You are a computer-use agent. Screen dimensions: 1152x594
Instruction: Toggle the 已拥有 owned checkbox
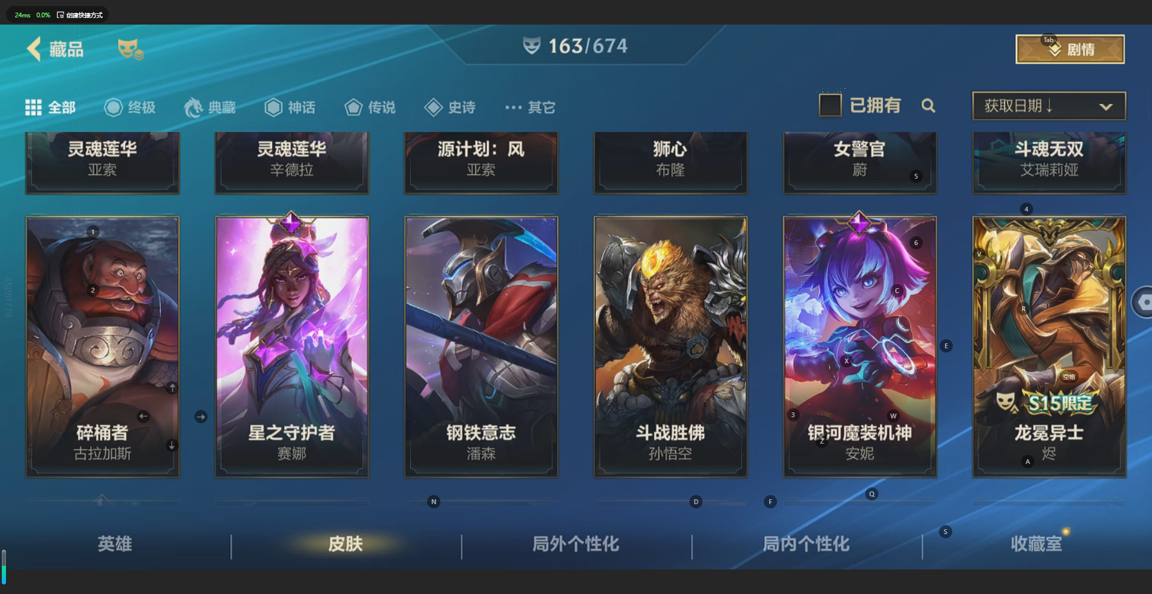tap(830, 105)
